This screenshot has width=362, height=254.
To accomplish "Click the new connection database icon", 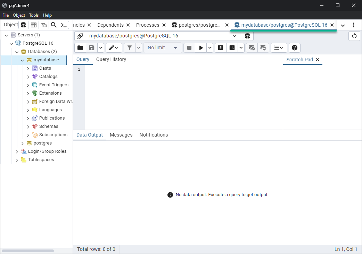I will pyautogui.click(x=247, y=36).
